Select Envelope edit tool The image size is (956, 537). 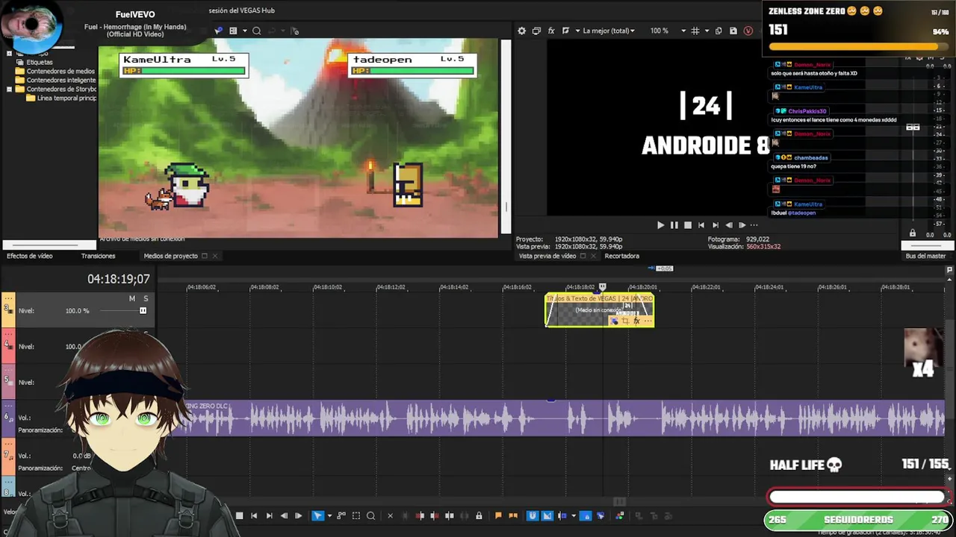341,515
